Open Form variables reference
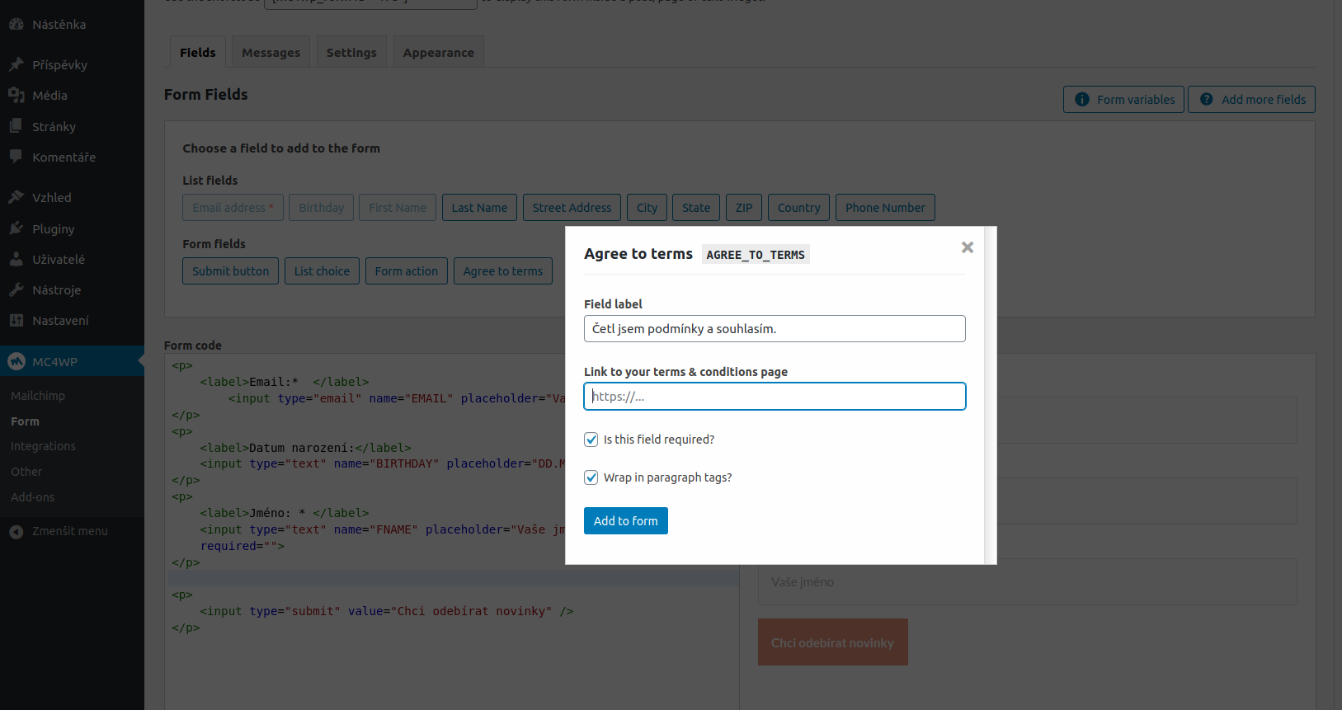This screenshot has height=710, width=1342. pos(1123,99)
